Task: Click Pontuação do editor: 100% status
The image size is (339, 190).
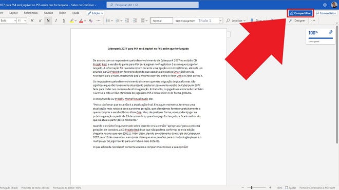Action: [67, 188]
